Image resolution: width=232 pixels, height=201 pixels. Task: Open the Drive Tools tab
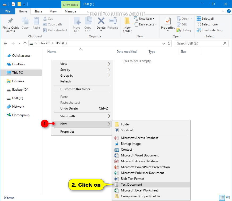70,5
